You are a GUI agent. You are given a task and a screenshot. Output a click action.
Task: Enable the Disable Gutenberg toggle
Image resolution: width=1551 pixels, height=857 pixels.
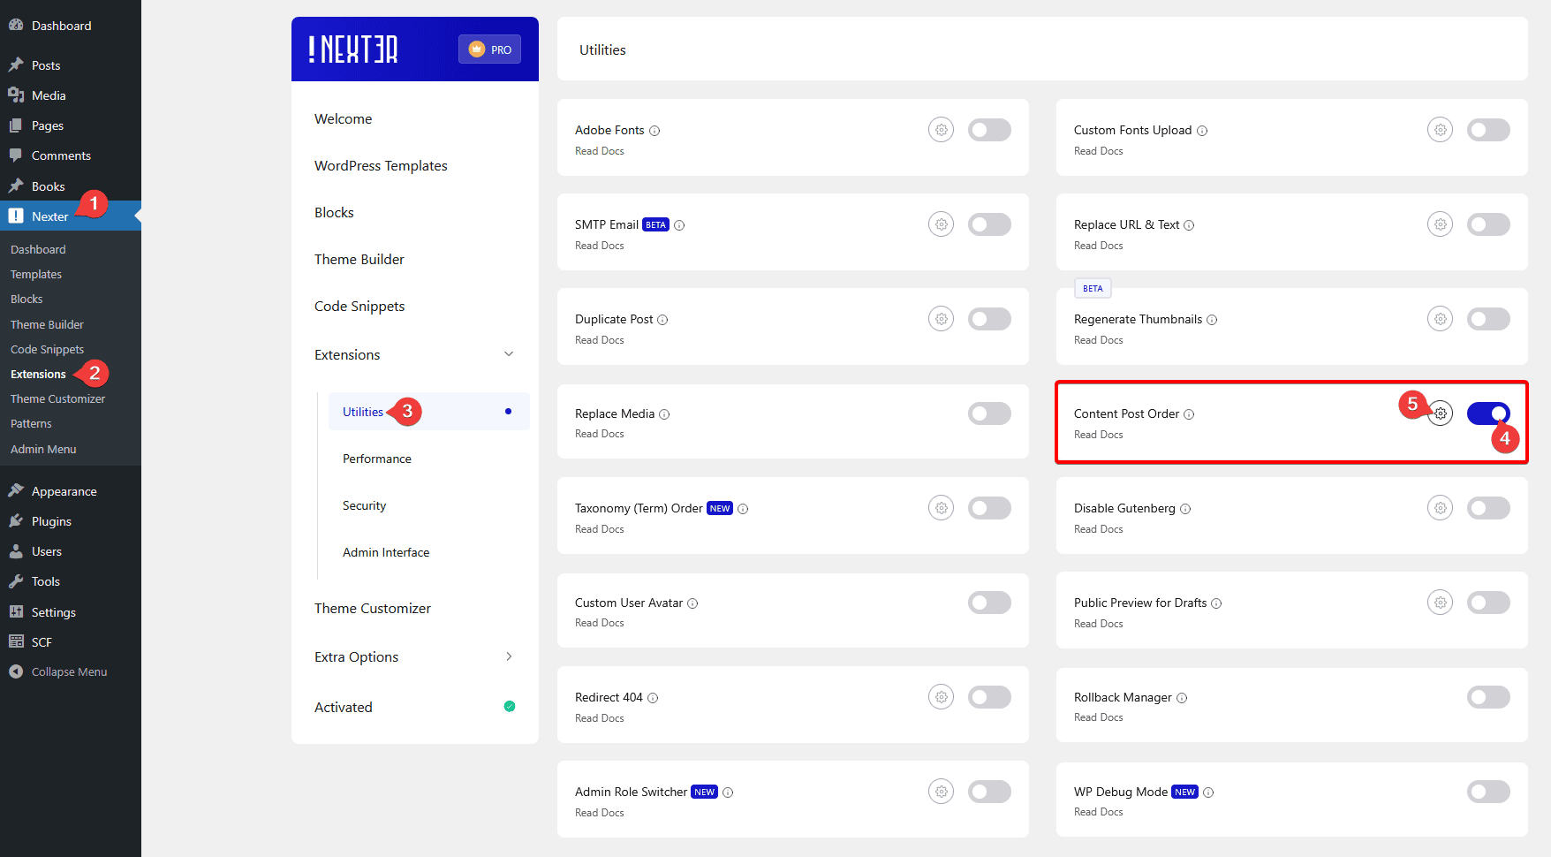(x=1488, y=508)
